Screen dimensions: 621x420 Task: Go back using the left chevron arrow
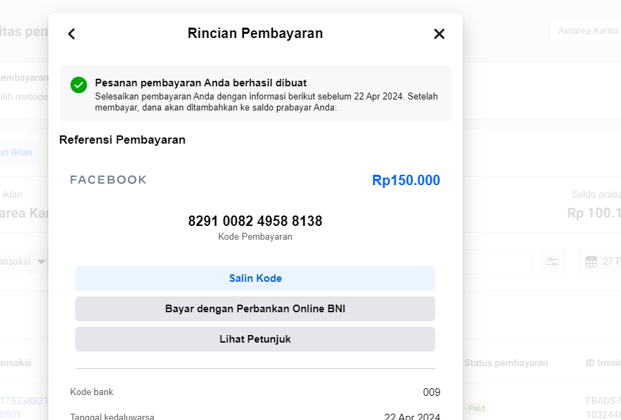[x=72, y=34]
